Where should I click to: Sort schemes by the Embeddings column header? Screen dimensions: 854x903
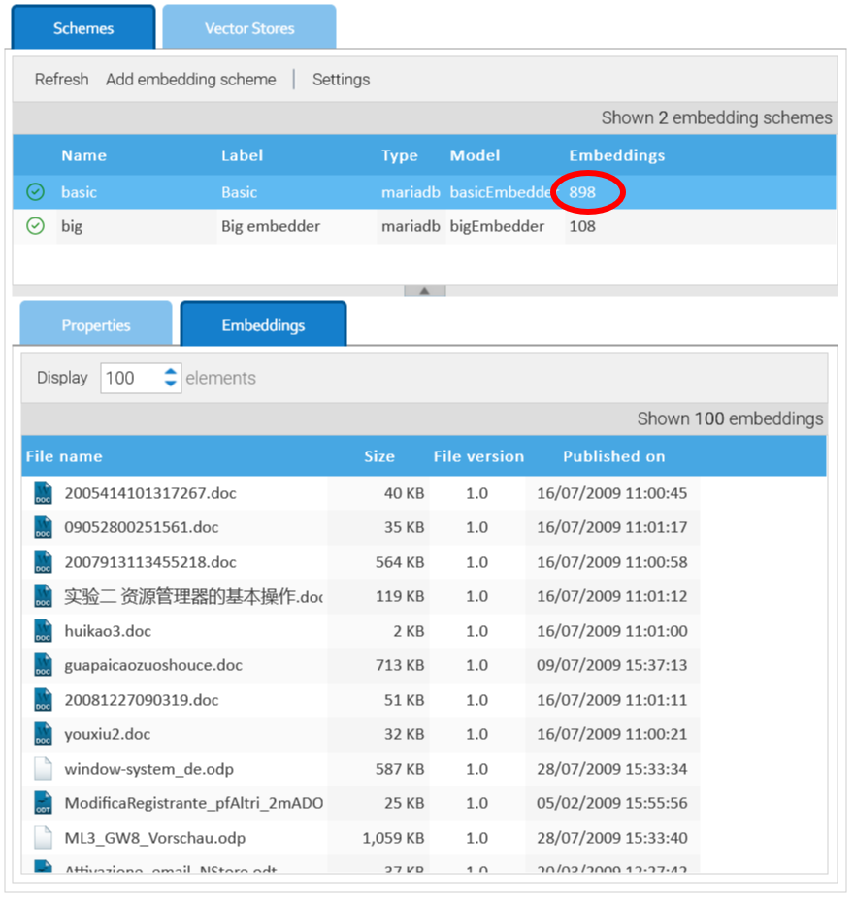coord(616,155)
